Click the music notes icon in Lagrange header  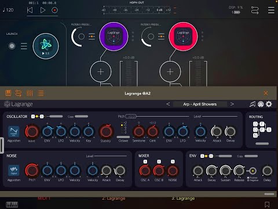[x=253, y=104]
